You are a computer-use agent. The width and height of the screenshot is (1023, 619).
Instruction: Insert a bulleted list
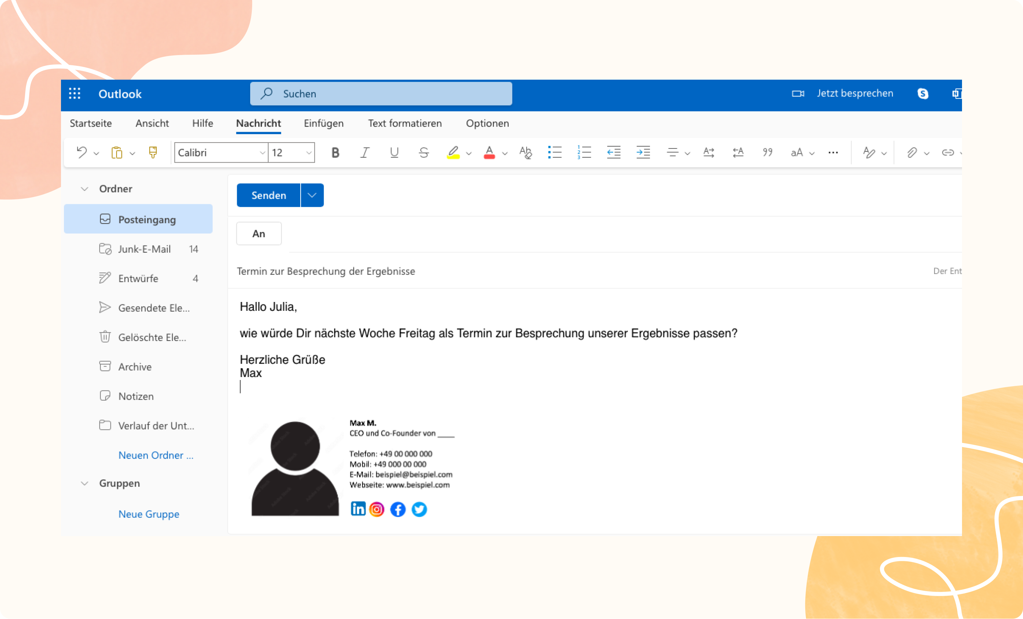tap(555, 152)
